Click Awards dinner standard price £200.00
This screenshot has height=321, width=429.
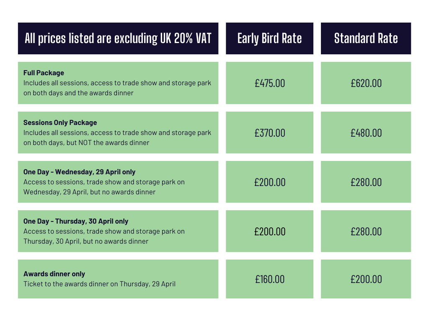[366, 279]
